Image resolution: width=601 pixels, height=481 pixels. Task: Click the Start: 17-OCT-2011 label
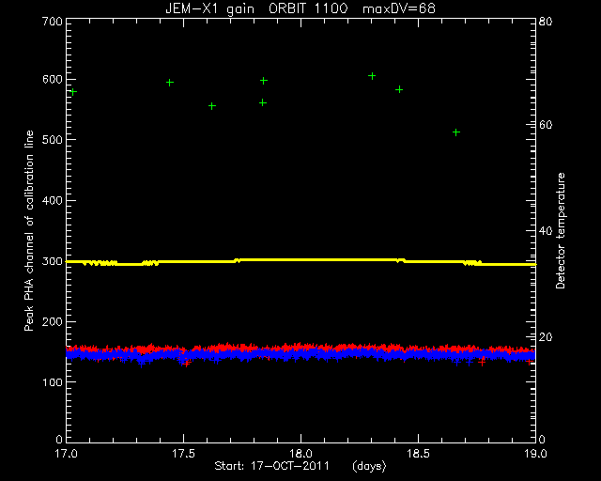point(271,466)
